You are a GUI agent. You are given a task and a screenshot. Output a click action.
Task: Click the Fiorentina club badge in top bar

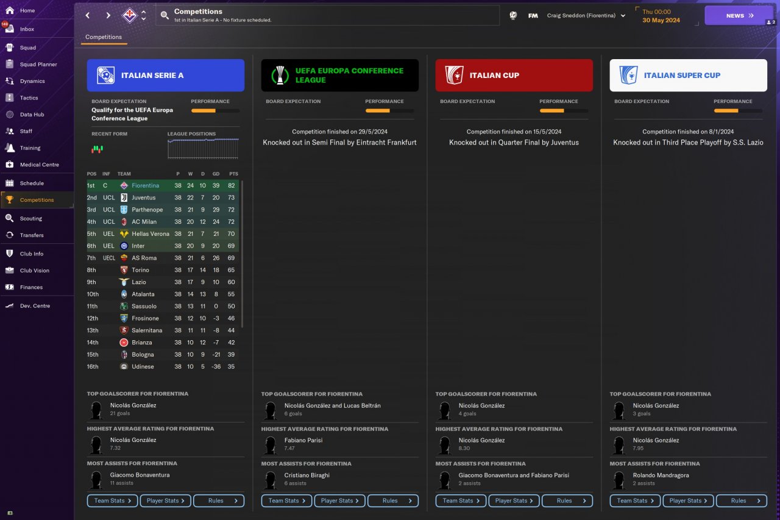pyautogui.click(x=129, y=15)
